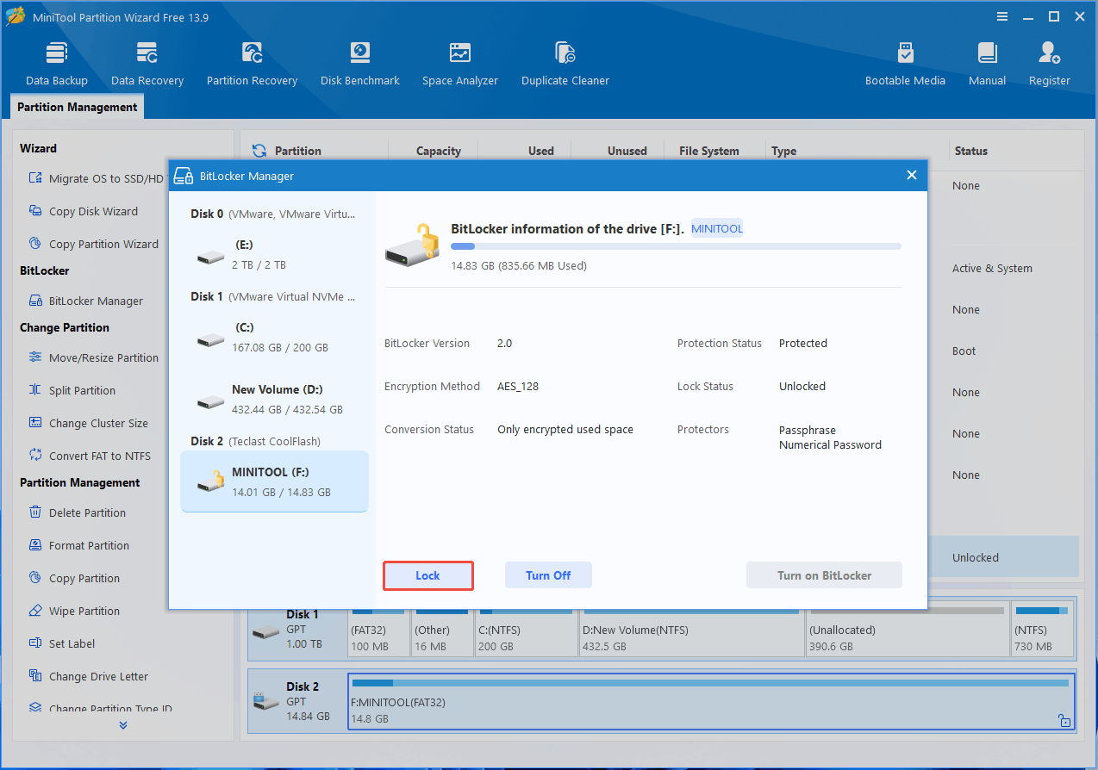The image size is (1098, 770).
Task: Create Bootable Media
Action: pyautogui.click(x=905, y=64)
